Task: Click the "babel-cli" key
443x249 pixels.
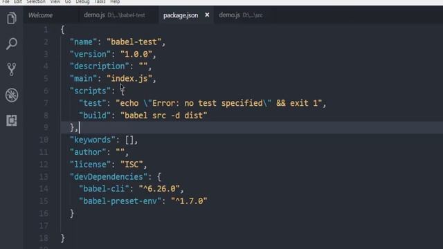Action: tap(104, 189)
